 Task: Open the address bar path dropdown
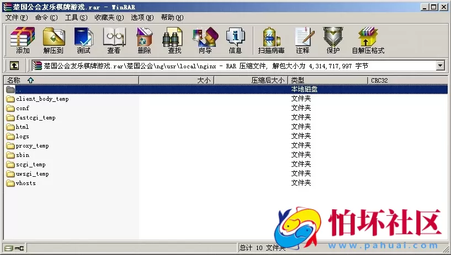tap(441, 66)
